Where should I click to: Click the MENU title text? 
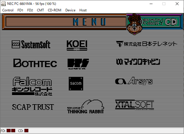90,22
